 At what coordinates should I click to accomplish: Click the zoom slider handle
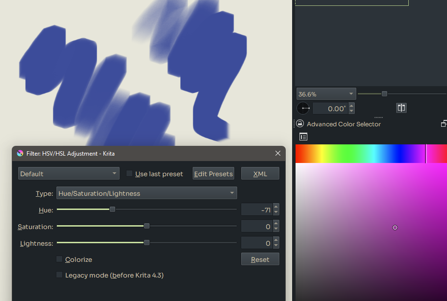pyautogui.click(x=384, y=93)
